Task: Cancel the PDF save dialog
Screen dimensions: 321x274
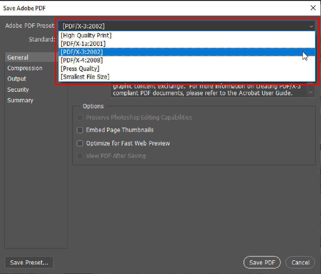Action: [x=300, y=263]
